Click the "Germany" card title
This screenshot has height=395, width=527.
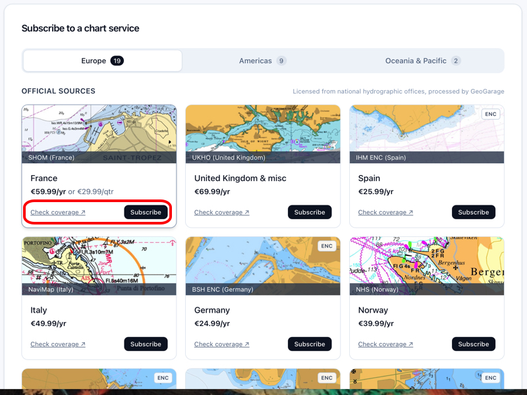[212, 310]
